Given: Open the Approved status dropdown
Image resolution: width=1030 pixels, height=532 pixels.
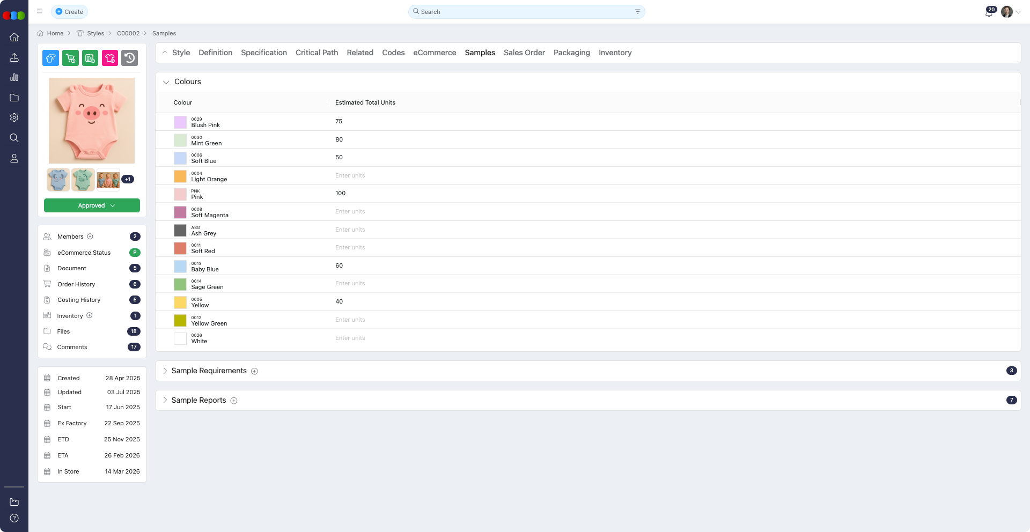Looking at the screenshot, I should coord(92,205).
